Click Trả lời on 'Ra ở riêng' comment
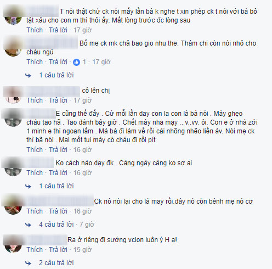Screen dimensions: 272x269 coord(58,250)
